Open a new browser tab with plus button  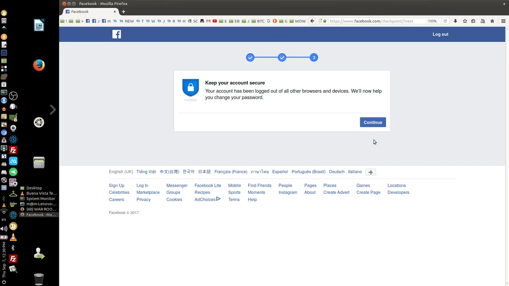123,12
